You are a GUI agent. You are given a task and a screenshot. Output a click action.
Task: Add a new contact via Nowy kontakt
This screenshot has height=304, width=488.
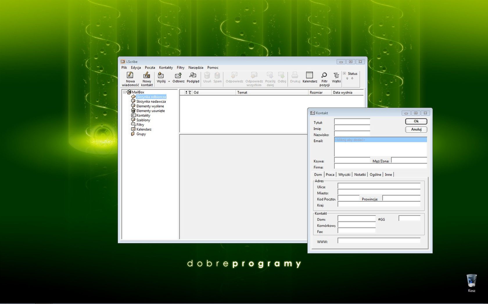point(147,79)
